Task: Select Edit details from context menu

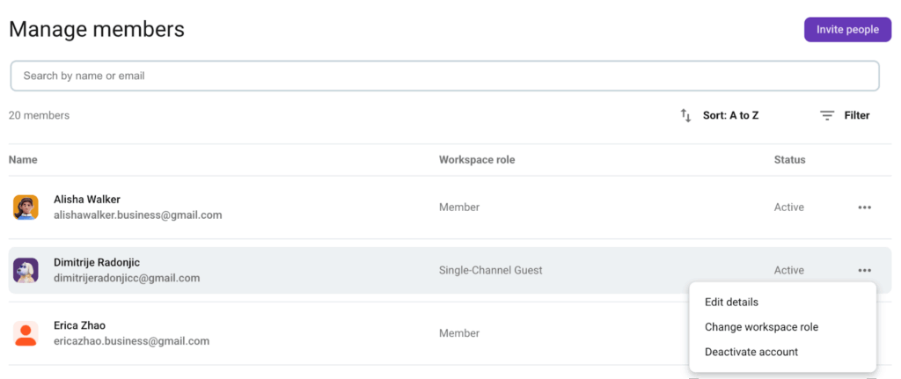Action: point(731,302)
